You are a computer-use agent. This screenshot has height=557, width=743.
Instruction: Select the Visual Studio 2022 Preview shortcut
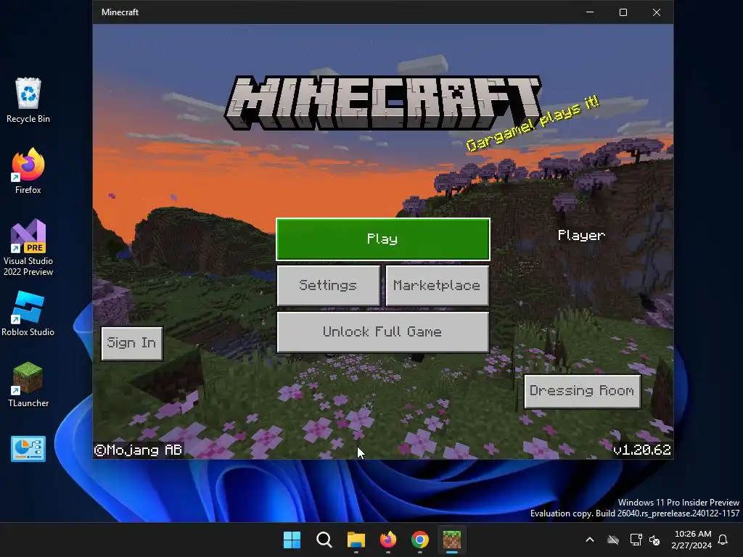(28, 248)
